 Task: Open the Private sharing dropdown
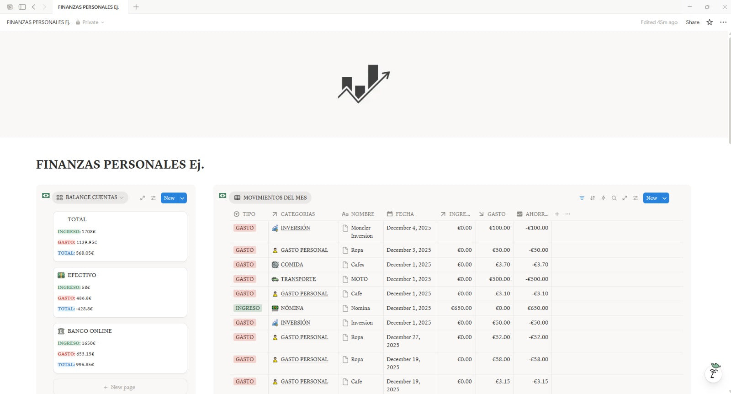pyautogui.click(x=90, y=22)
